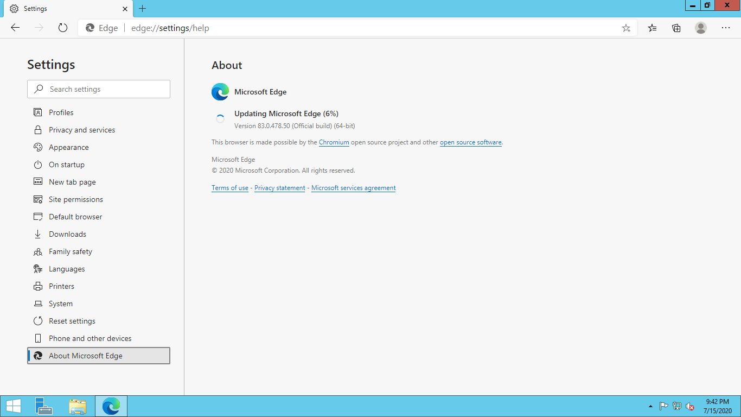Open the Windows Start button

coord(14,406)
